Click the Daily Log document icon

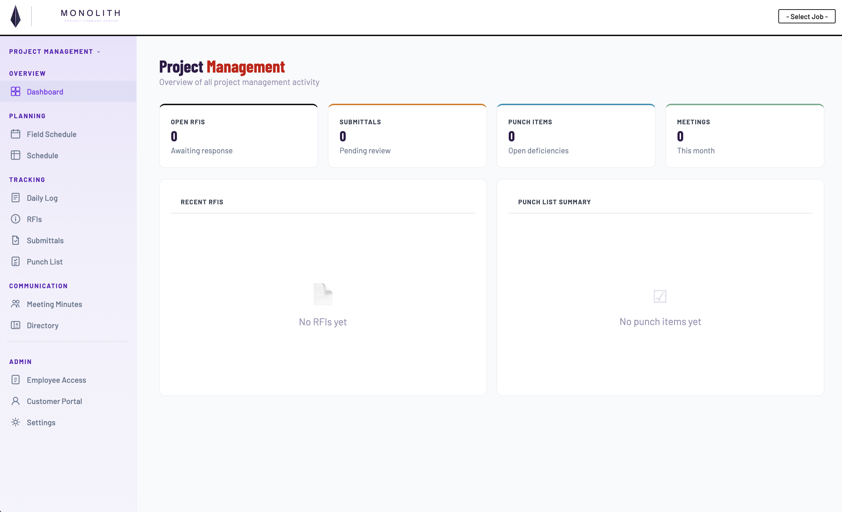pos(16,198)
